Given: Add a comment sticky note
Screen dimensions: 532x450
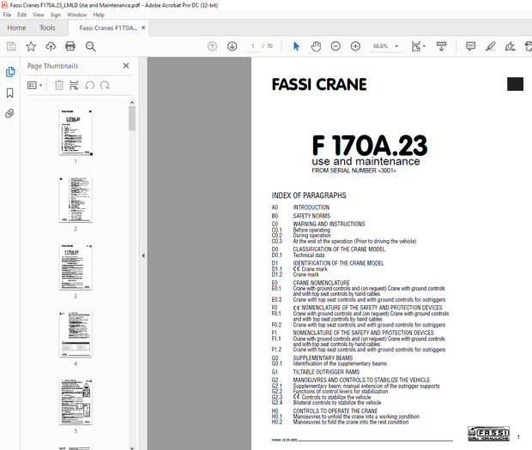Looking at the screenshot, I should [470, 46].
